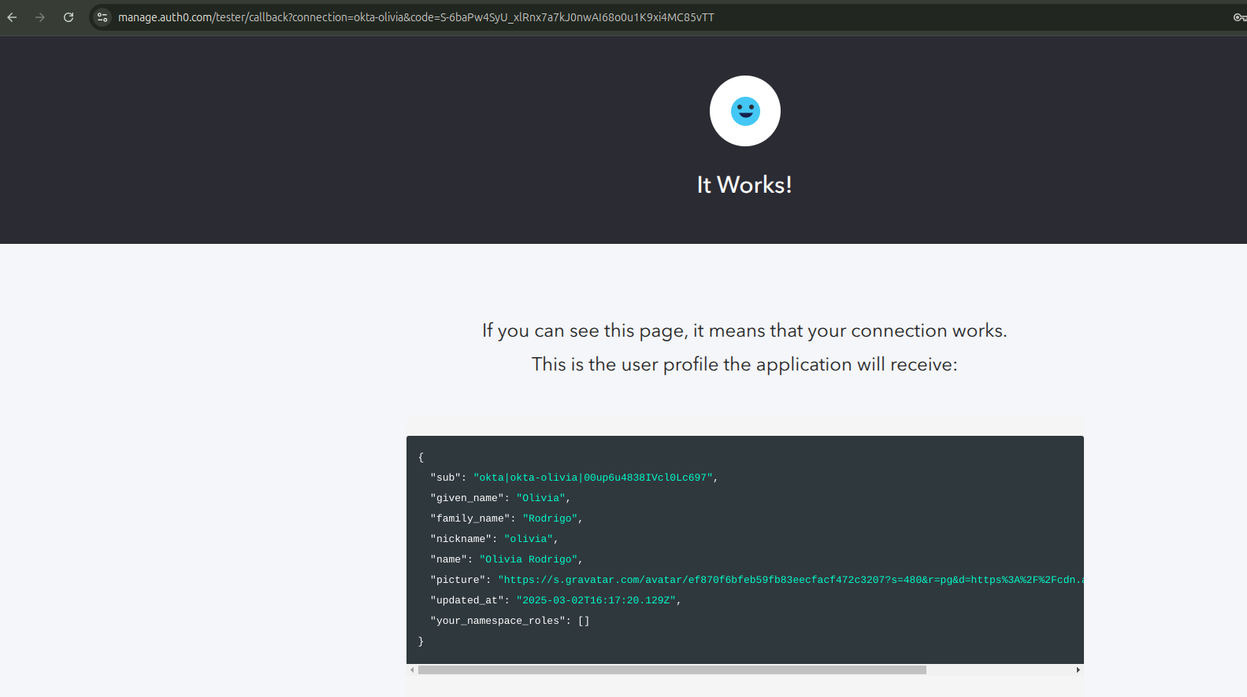The height and width of the screenshot is (697, 1247).
Task: Click the blue smiley face logo
Action: (745, 111)
